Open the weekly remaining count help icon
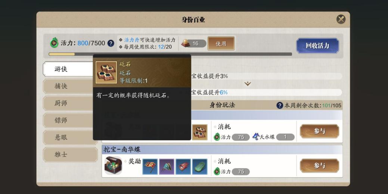Image resolution: width=388 pixels, height=194 pixels. [x=280, y=106]
